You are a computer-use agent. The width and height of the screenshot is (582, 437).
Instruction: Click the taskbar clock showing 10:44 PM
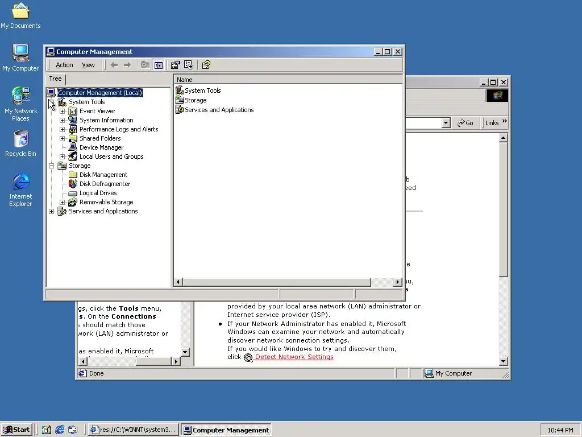560,430
